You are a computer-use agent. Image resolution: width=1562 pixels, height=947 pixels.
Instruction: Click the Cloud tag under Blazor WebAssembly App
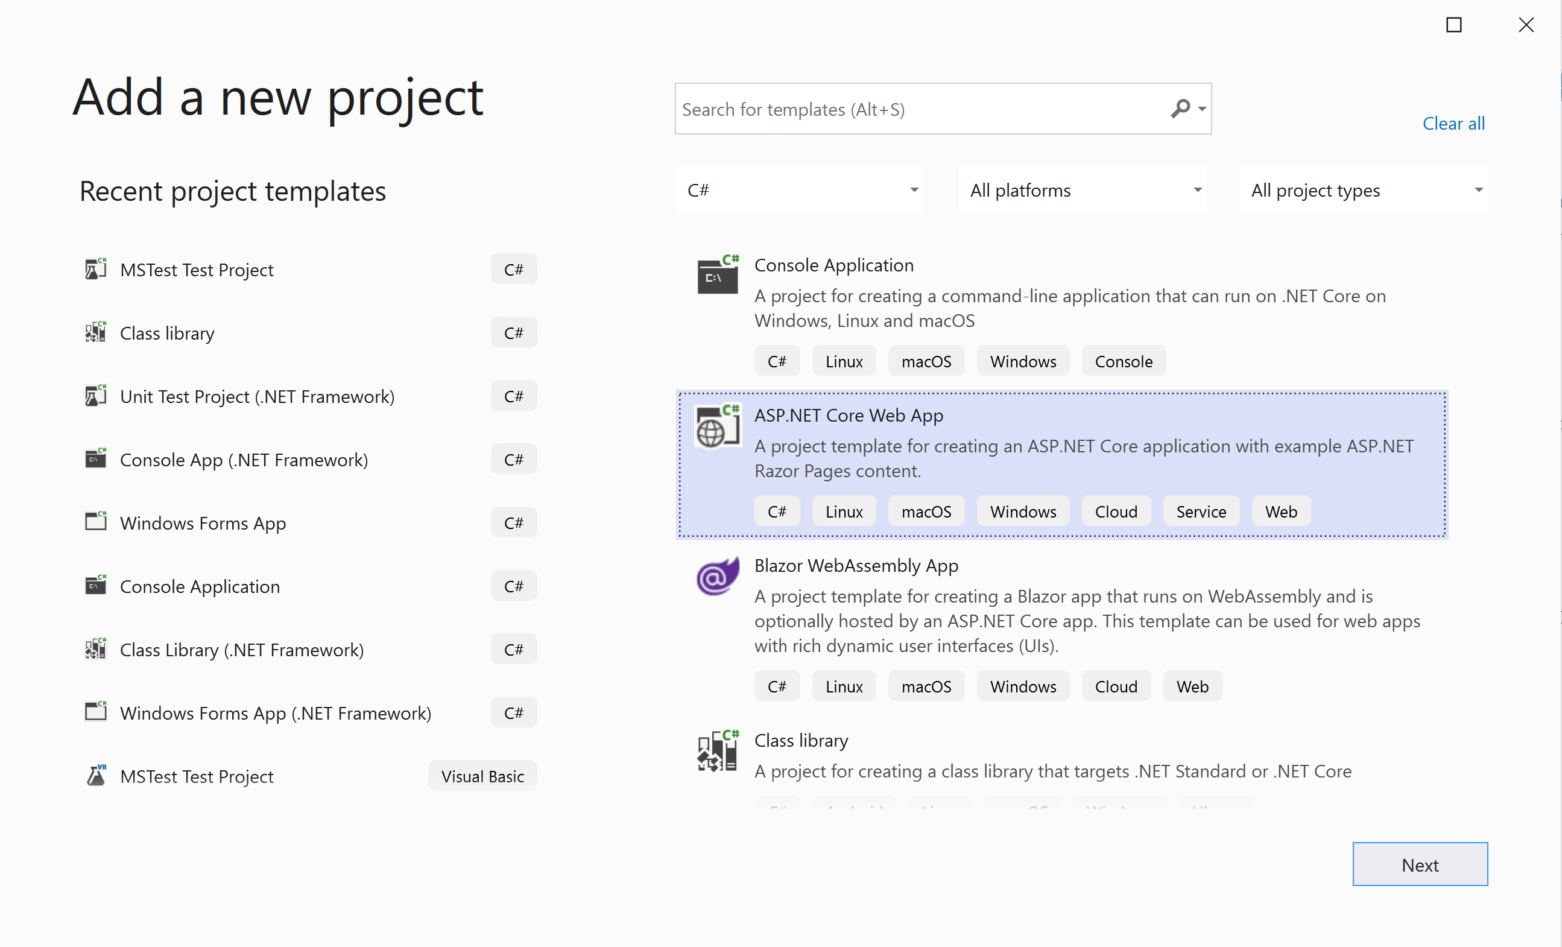click(x=1116, y=686)
